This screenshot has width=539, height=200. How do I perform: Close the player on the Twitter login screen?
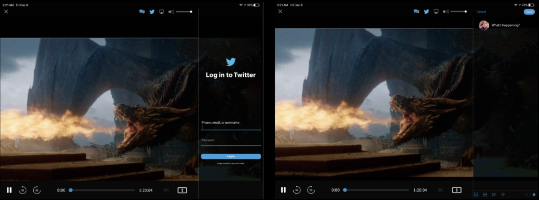(x=6, y=12)
